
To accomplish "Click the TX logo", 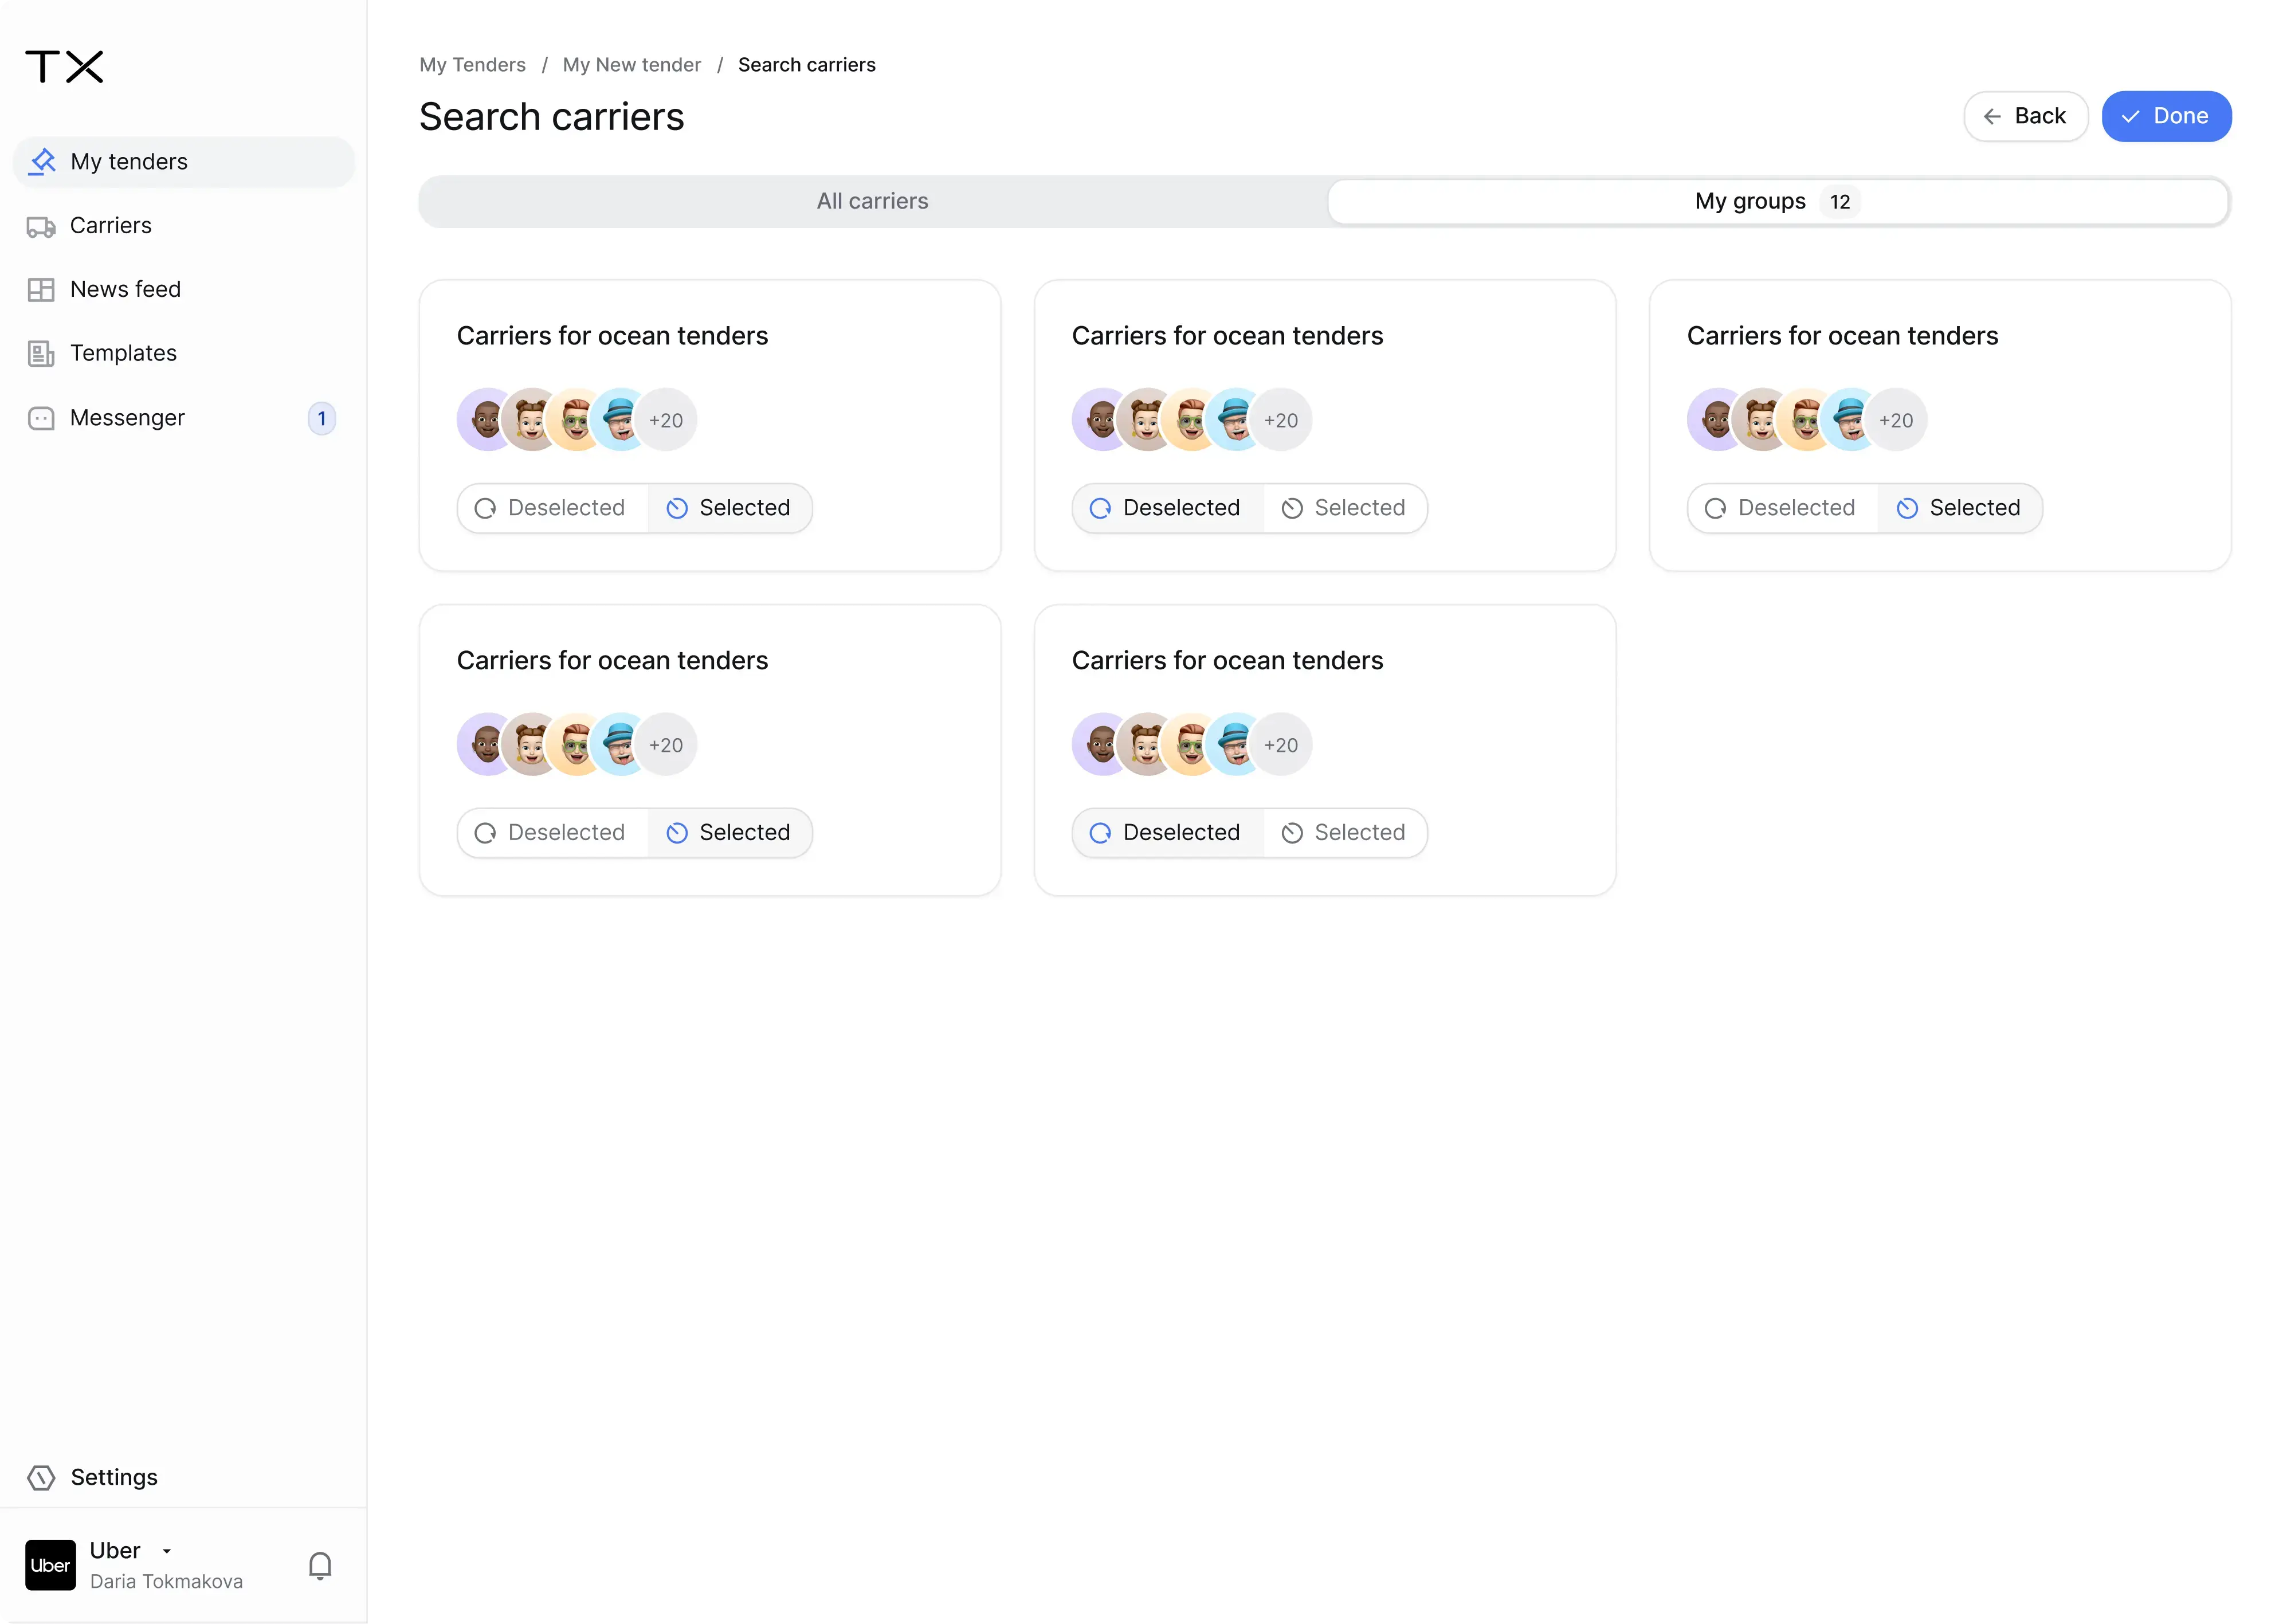I will [x=64, y=66].
